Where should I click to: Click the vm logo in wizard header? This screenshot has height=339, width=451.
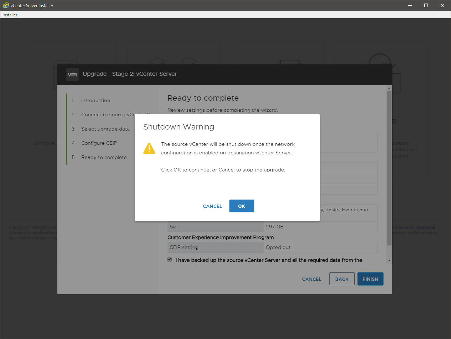pyautogui.click(x=72, y=74)
